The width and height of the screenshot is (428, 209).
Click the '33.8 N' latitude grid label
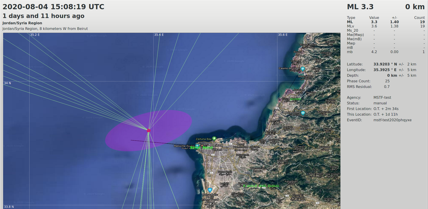click(9, 207)
